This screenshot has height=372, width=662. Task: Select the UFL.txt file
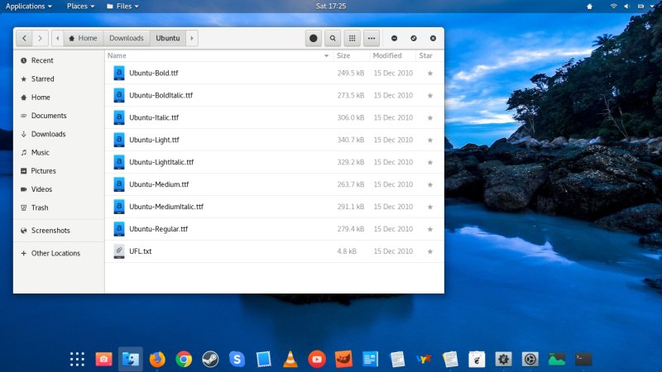click(x=140, y=250)
